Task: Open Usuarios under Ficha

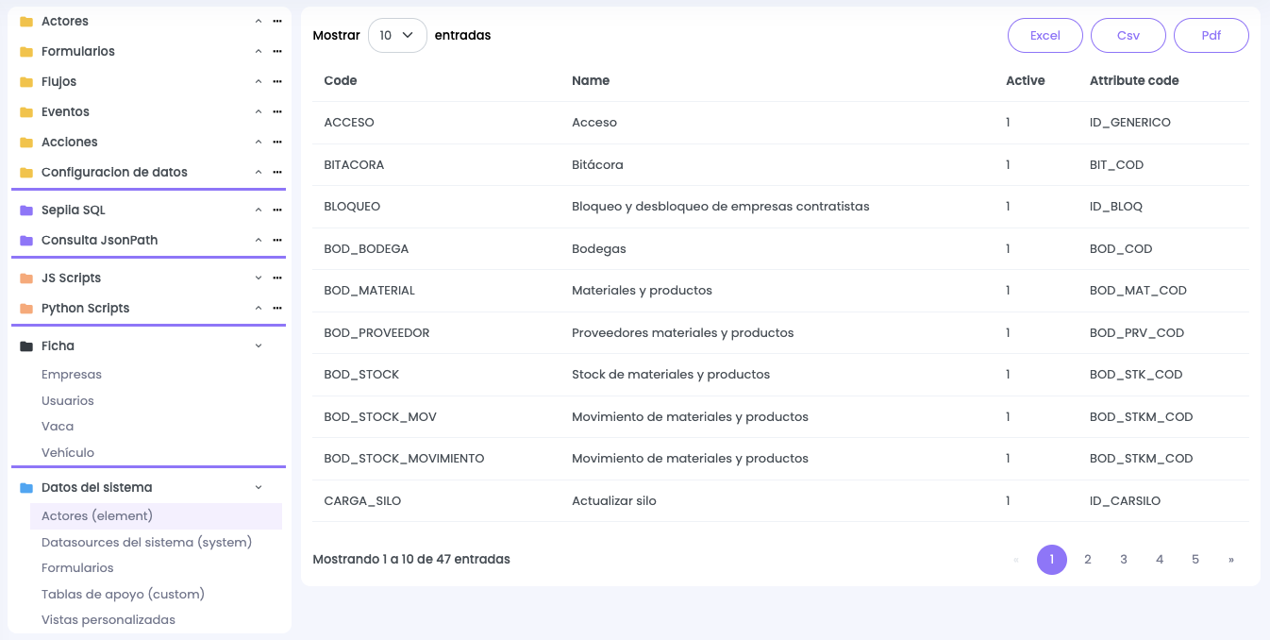Action: click(68, 401)
